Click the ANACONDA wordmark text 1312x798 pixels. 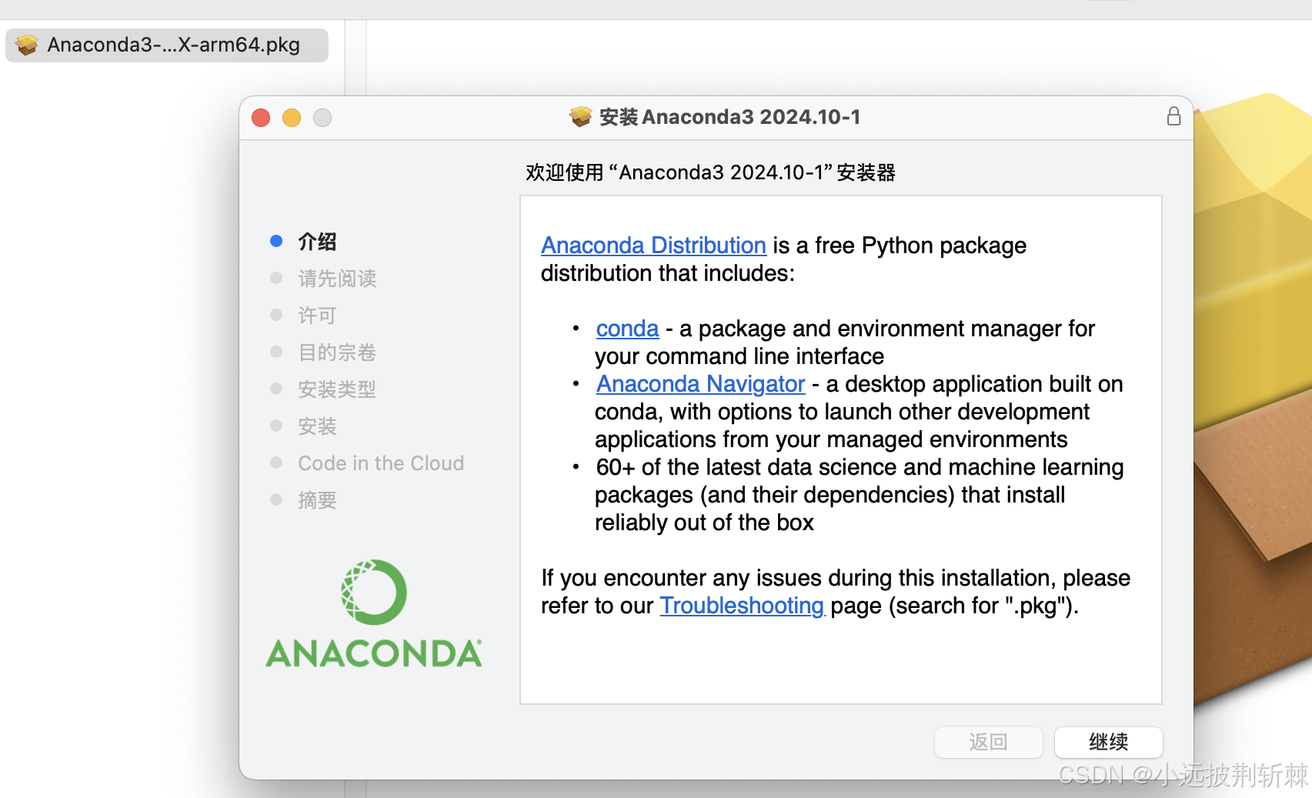pos(374,653)
